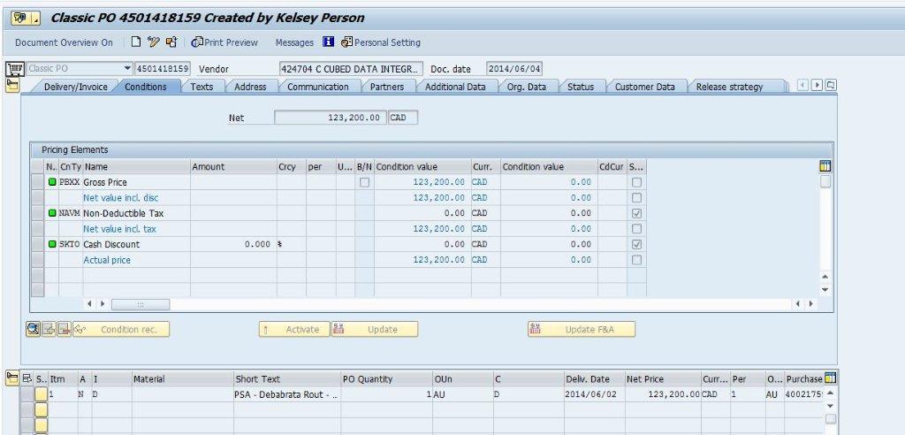Image resolution: width=905 pixels, height=435 pixels.
Task: Click the shopping cart icon beside Classic PO
Action: [x=14, y=69]
